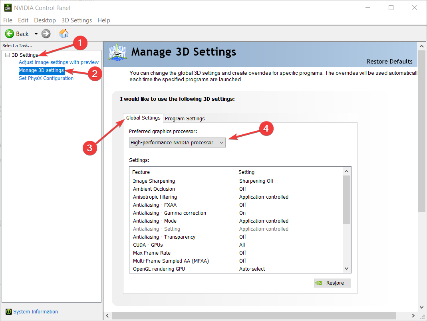Screen dimensions: 427x321
Task: Select the Multi-Frame Sampled AA (MFAA) row
Action: coord(236,261)
